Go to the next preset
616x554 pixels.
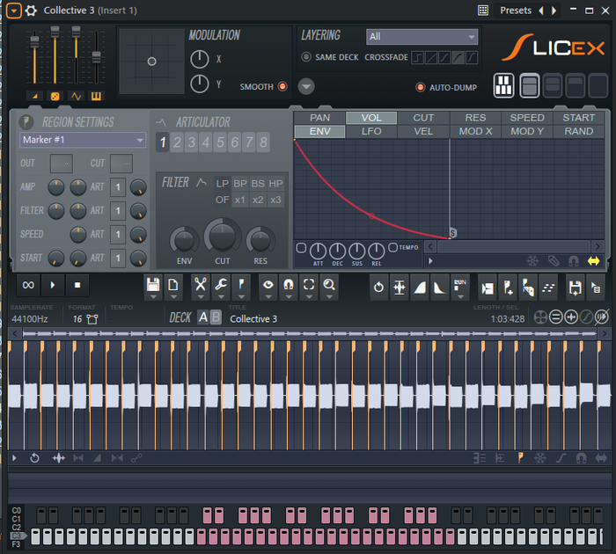click(x=554, y=11)
